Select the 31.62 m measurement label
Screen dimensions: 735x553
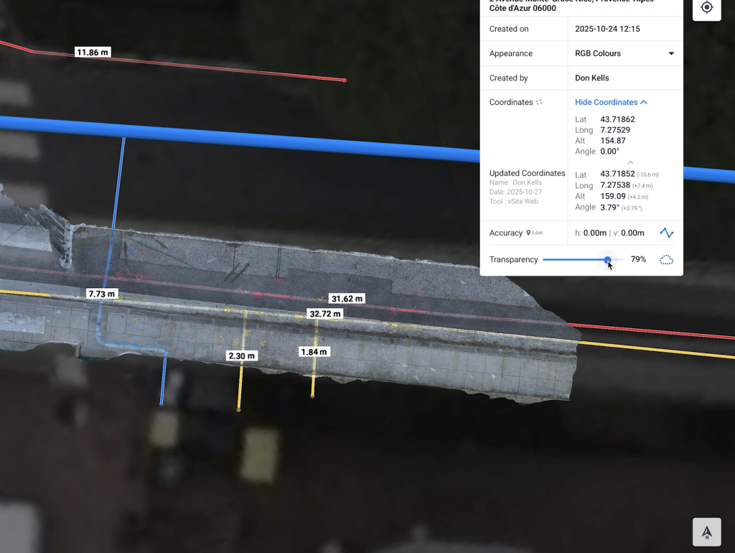click(345, 297)
